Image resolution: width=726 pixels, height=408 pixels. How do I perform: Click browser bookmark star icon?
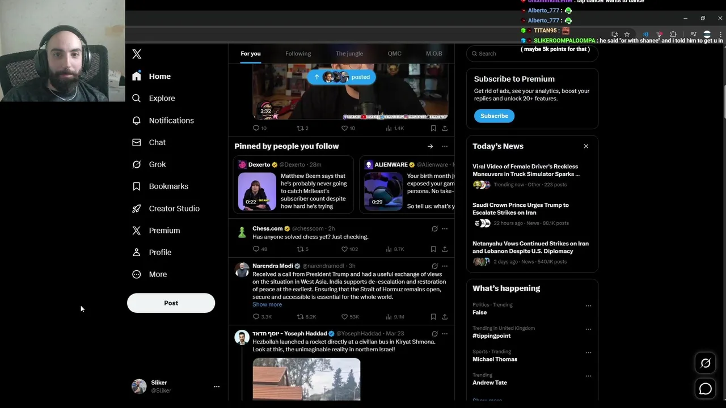627,35
